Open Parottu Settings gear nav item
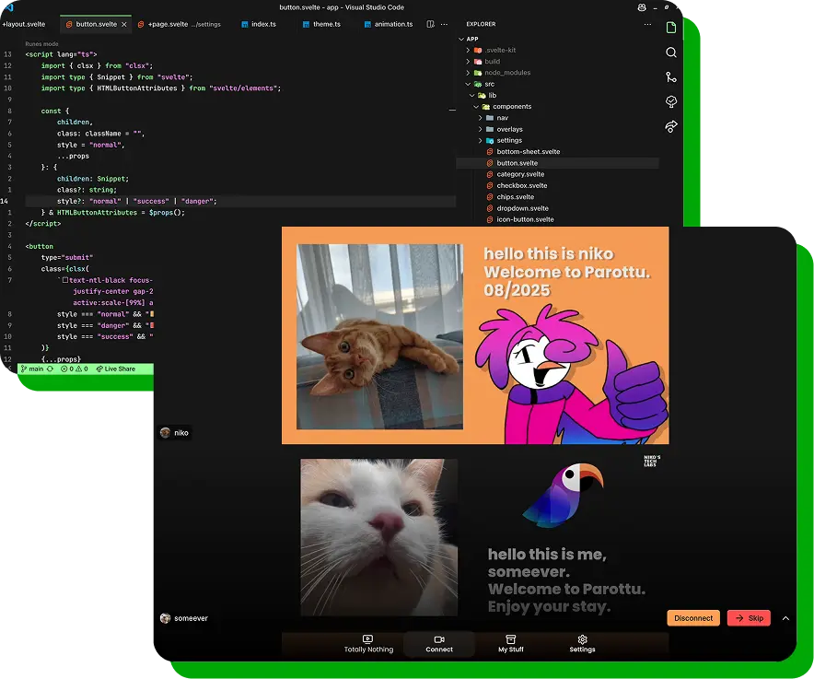The width and height of the screenshot is (814, 679). [x=582, y=644]
